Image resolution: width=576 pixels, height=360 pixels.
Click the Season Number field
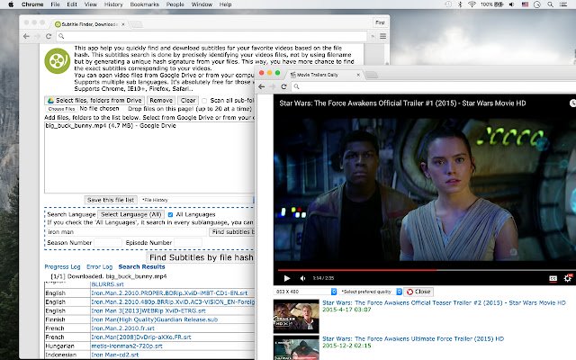click(108, 242)
